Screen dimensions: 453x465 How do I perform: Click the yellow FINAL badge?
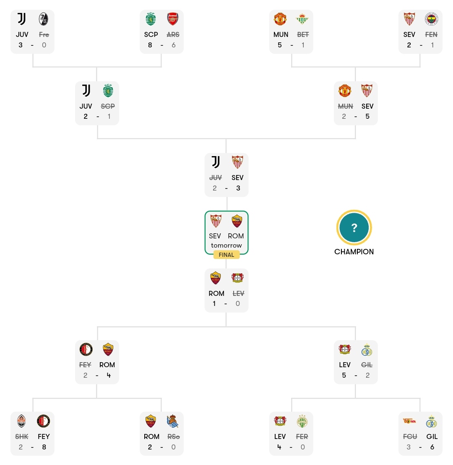226,255
